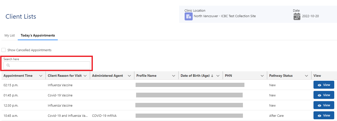
Task: Click North Vancouver - ICBC Test Collection Site text
Action: (225, 16)
